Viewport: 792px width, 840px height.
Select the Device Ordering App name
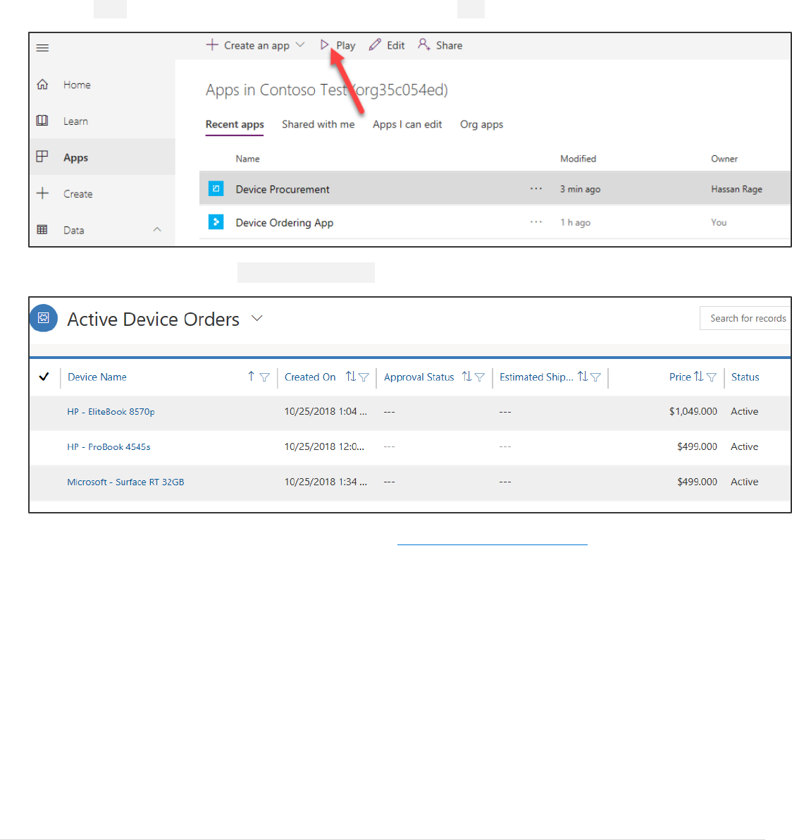pos(284,223)
